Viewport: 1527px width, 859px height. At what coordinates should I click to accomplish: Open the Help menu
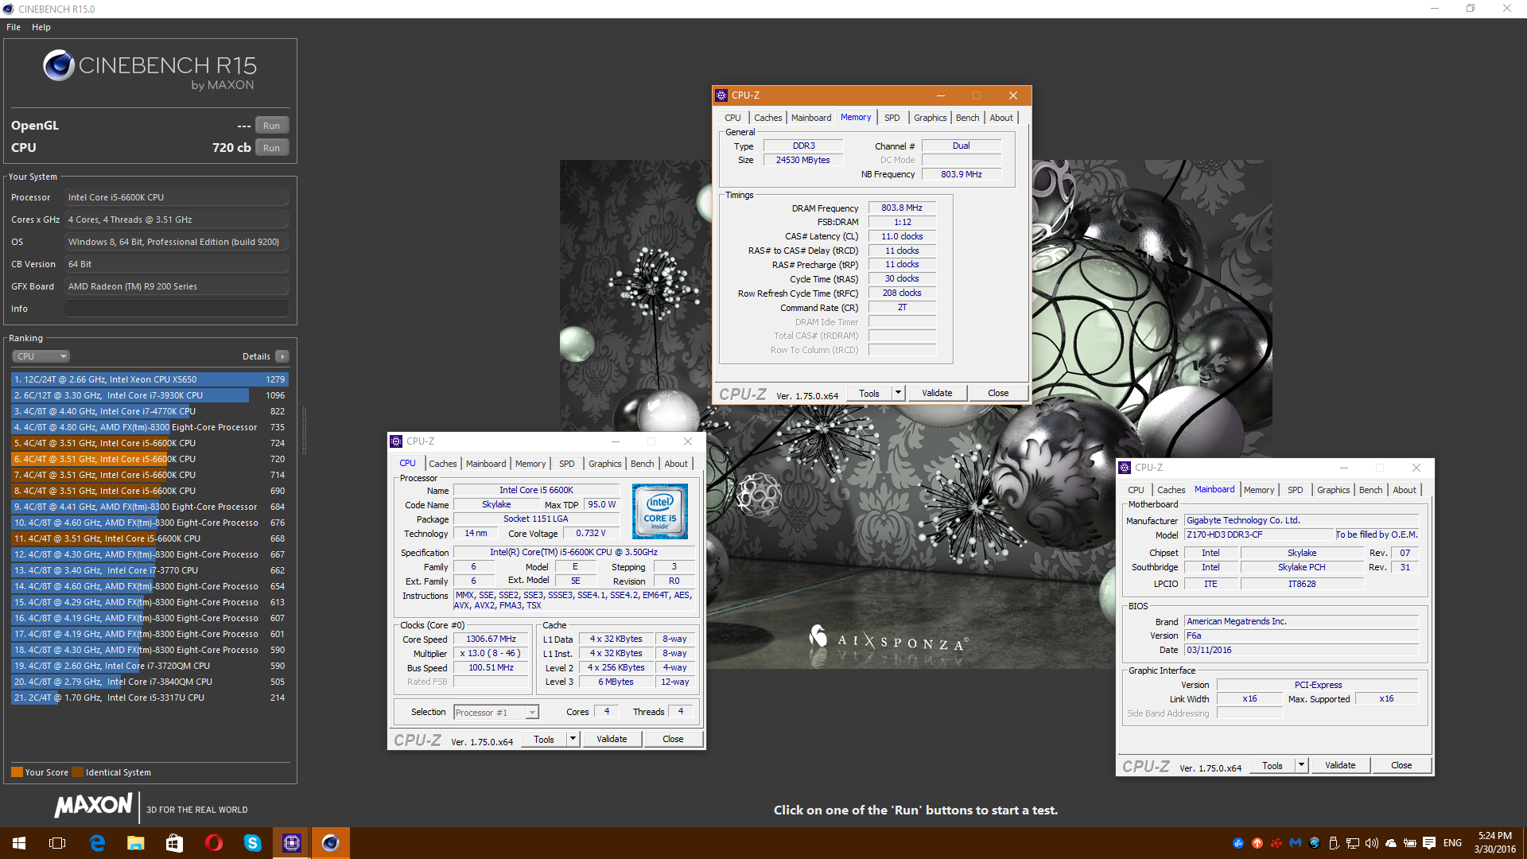(x=41, y=27)
